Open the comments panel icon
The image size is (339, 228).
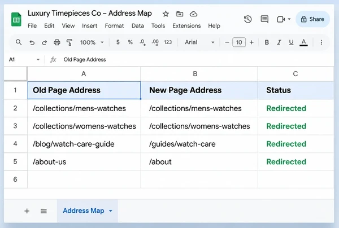pyautogui.click(x=264, y=19)
